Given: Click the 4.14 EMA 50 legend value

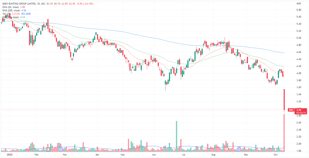Looking at the screenshot, I should (22, 17).
